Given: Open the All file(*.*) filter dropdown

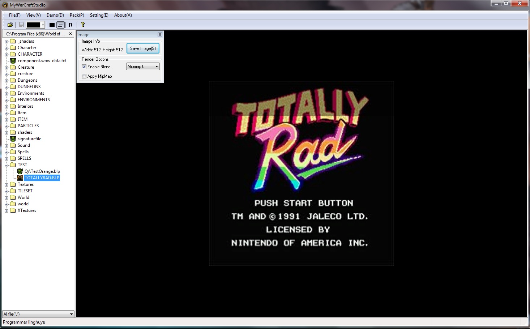Looking at the screenshot, I should (38, 314).
